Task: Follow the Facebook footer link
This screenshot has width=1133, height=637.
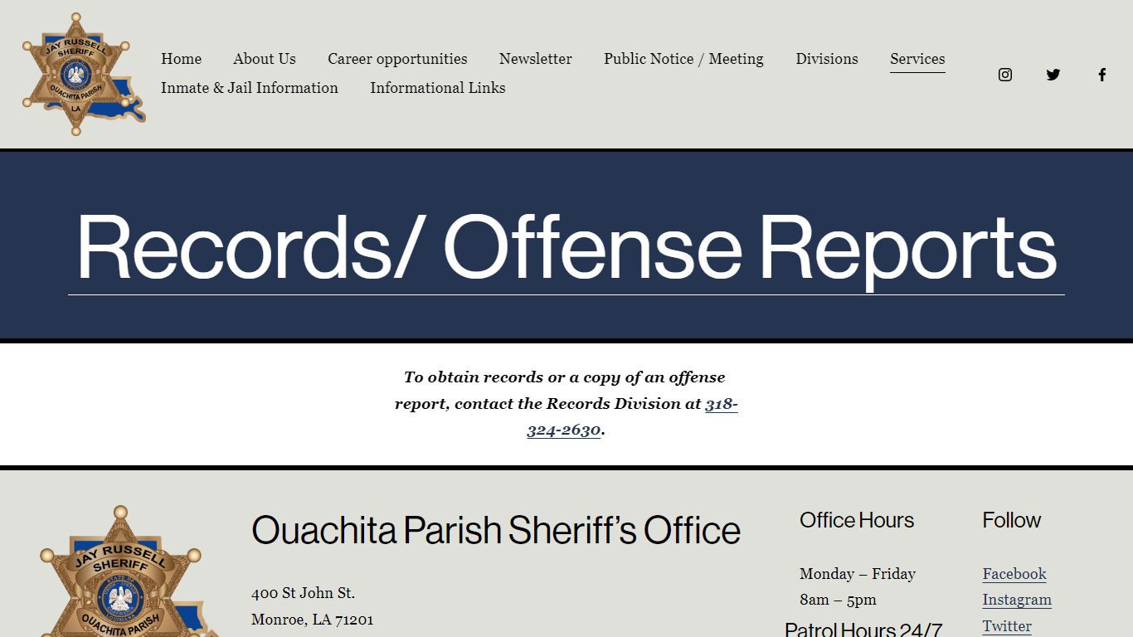Action: click(x=1014, y=574)
